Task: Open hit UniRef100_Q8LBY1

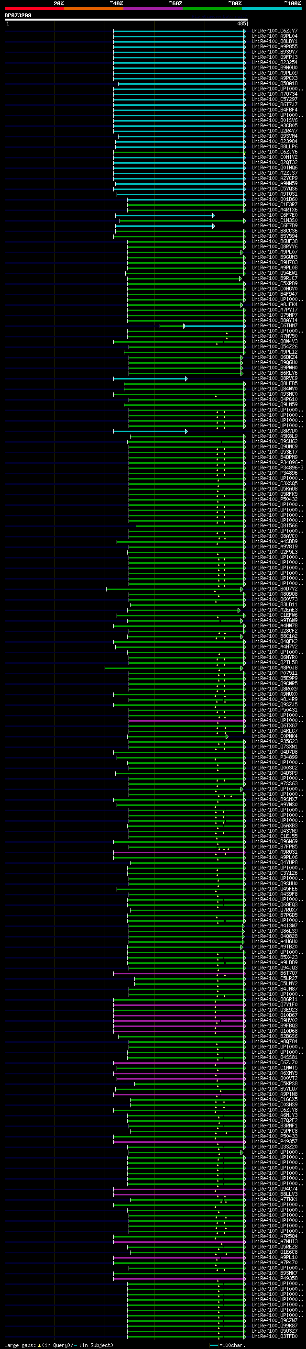Action: pos(274,41)
